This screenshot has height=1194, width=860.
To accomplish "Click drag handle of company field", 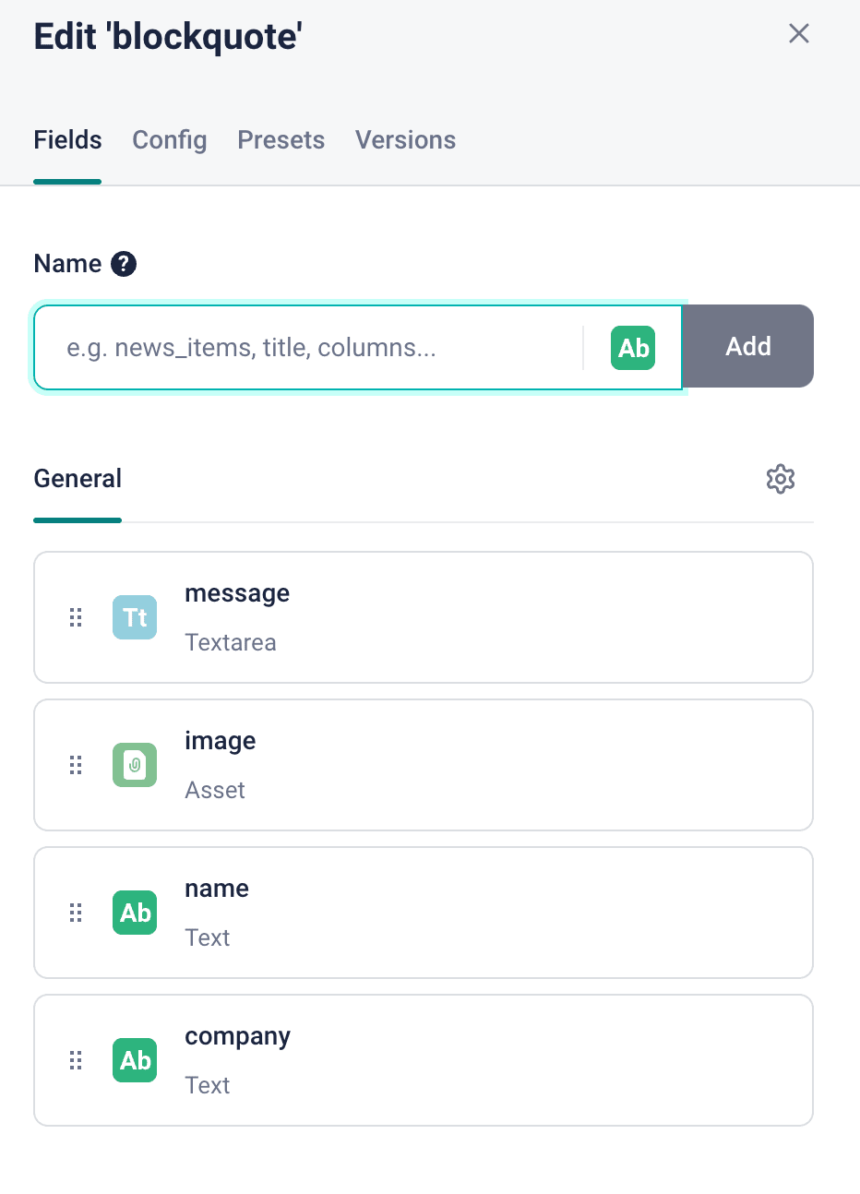I will pyautogui.click(x=76, y=1060).
